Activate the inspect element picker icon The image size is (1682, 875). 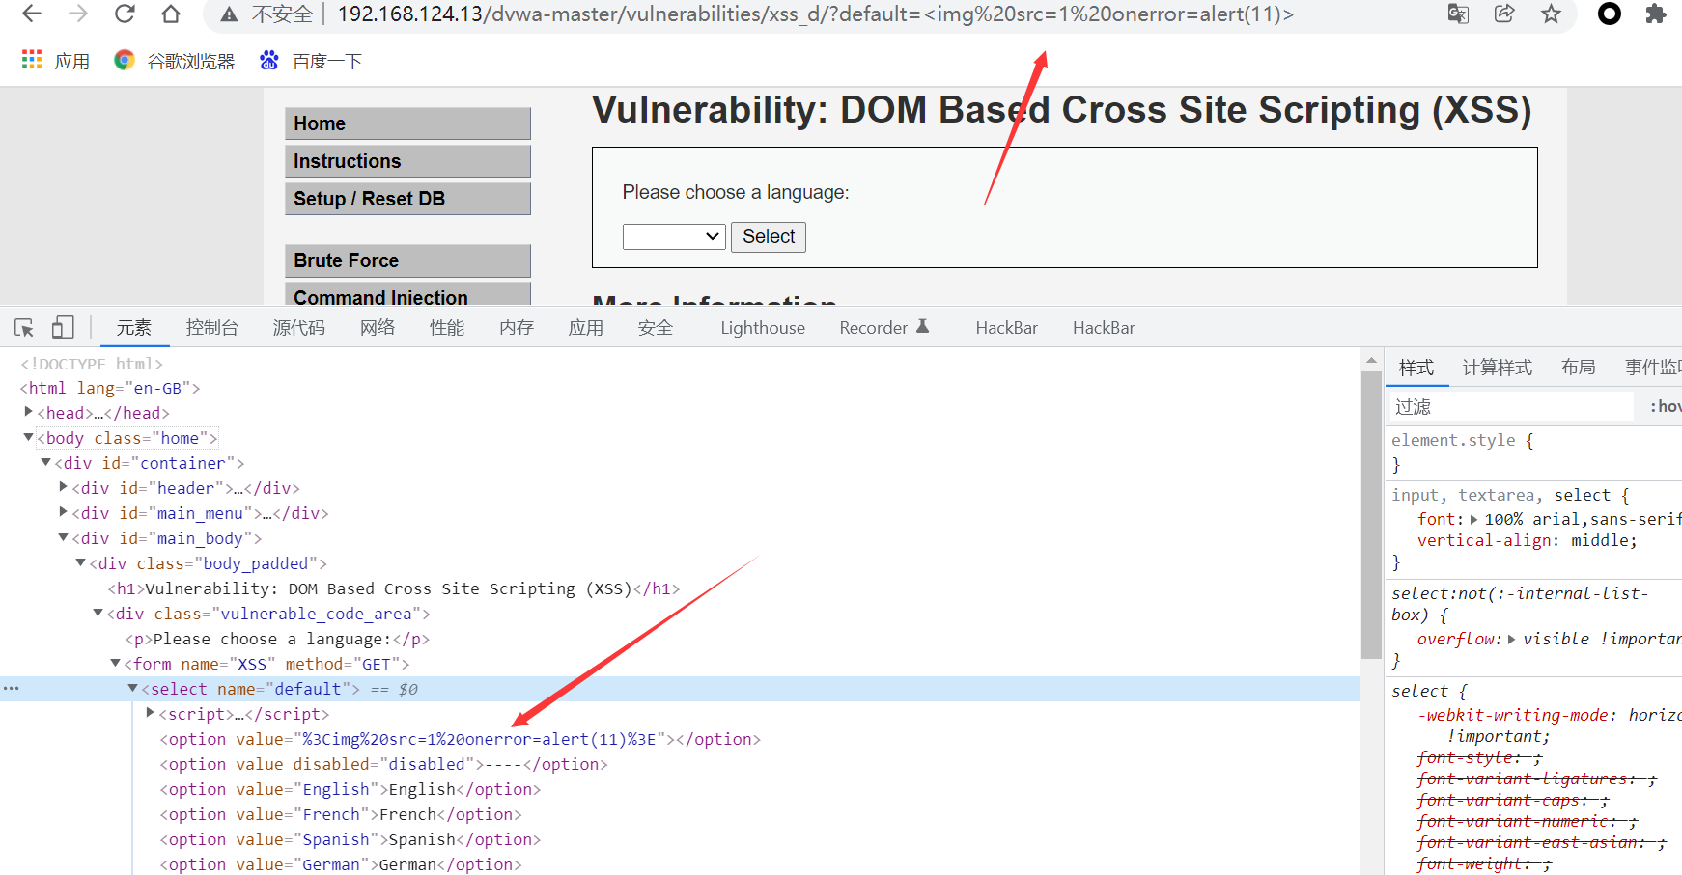[x=24, y=328]
